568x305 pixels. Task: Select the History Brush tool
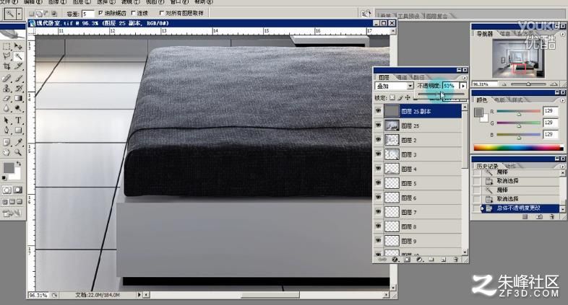18,88
